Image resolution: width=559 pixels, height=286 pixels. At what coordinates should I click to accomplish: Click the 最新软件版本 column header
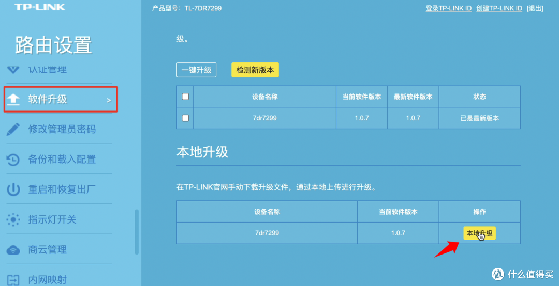click(413, 97)
